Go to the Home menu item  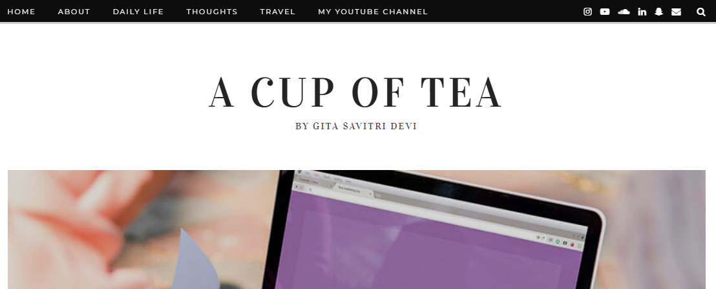21,12
